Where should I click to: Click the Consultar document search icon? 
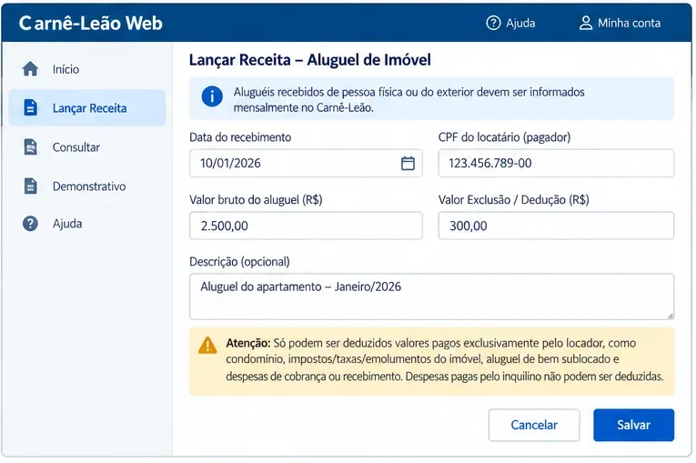point(30,147)
